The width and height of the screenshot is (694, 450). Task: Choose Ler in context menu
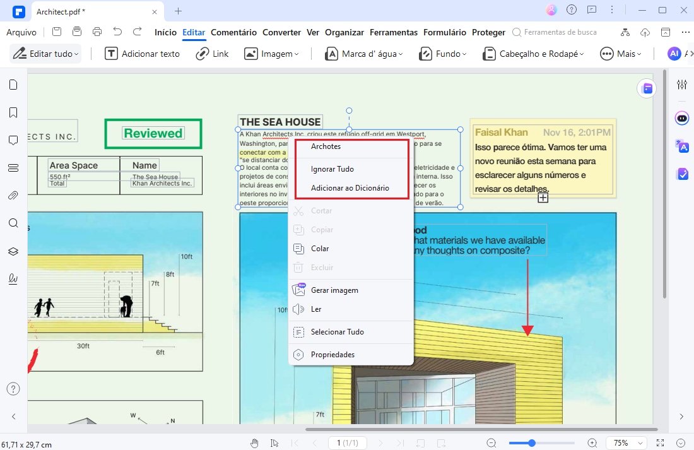click(351, 309)
